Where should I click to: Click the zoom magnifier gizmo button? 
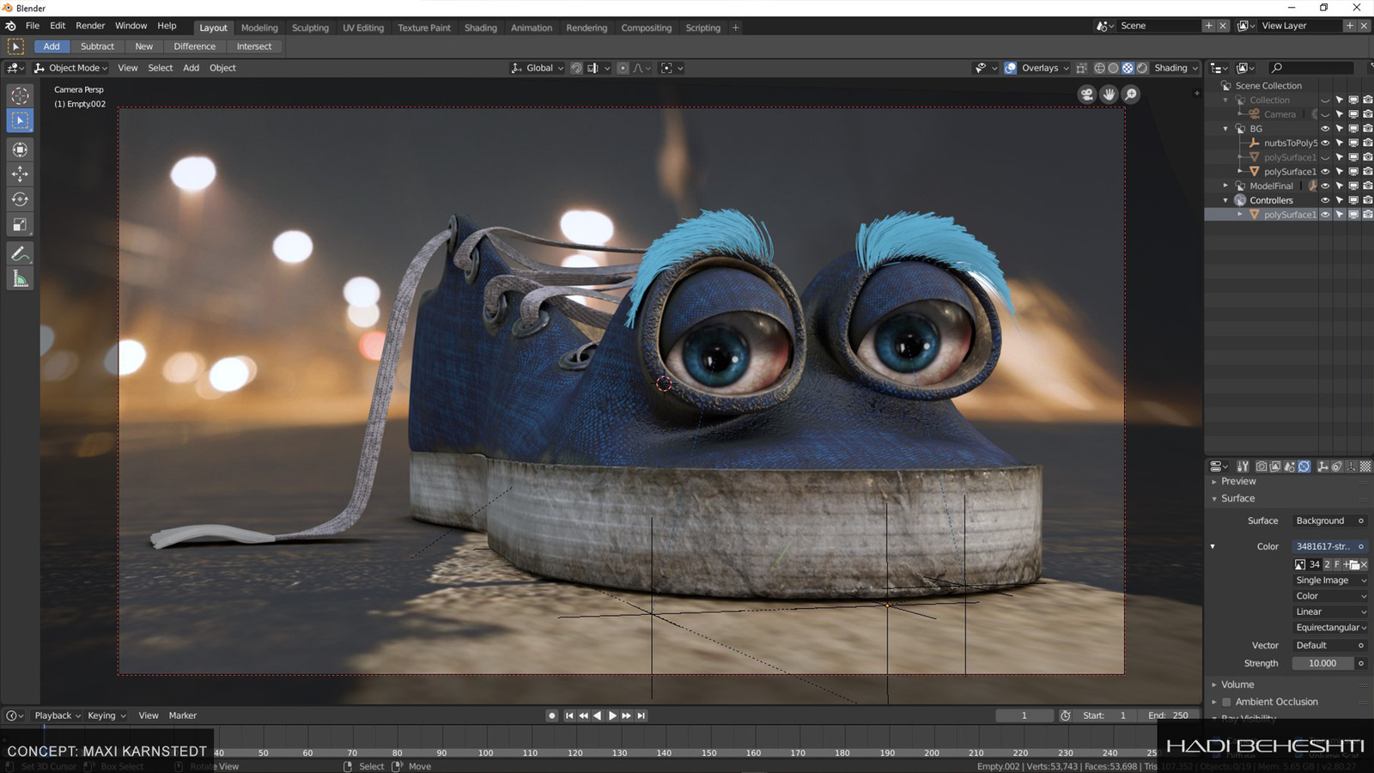[1131, 94]
